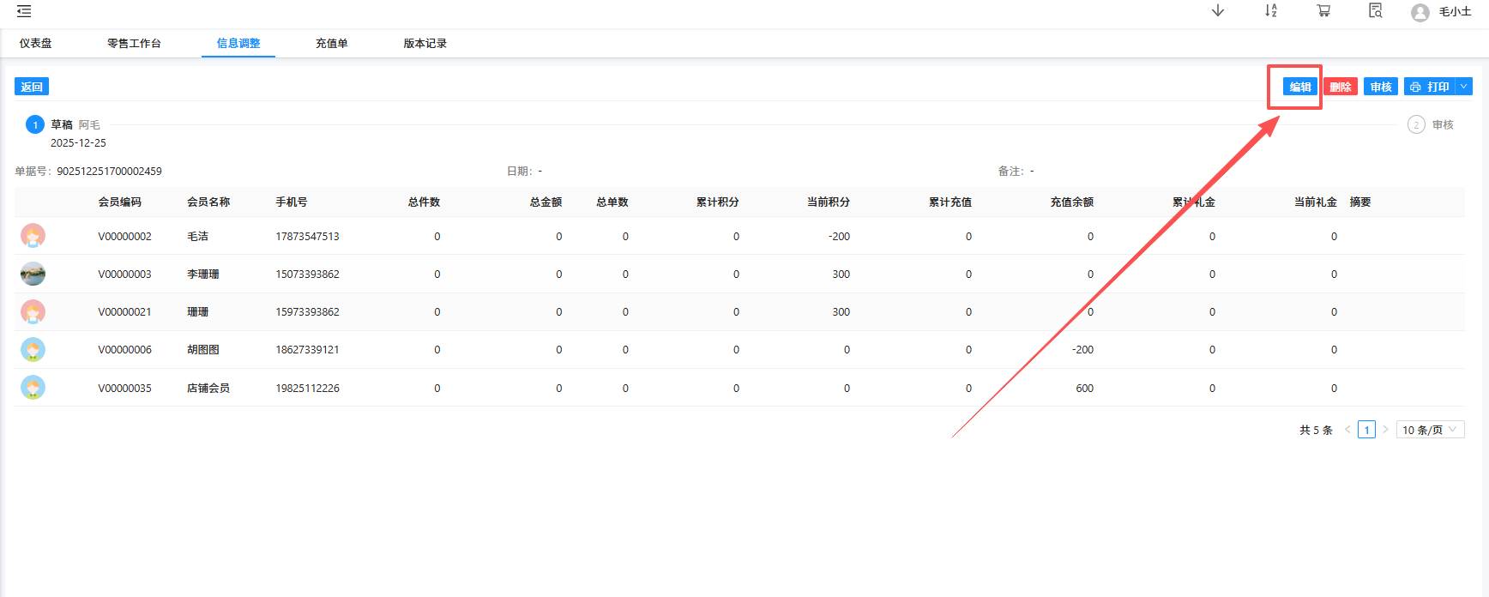Click the download arrow icon
The image size is (1489, 597).
(x=1217, y=10)
